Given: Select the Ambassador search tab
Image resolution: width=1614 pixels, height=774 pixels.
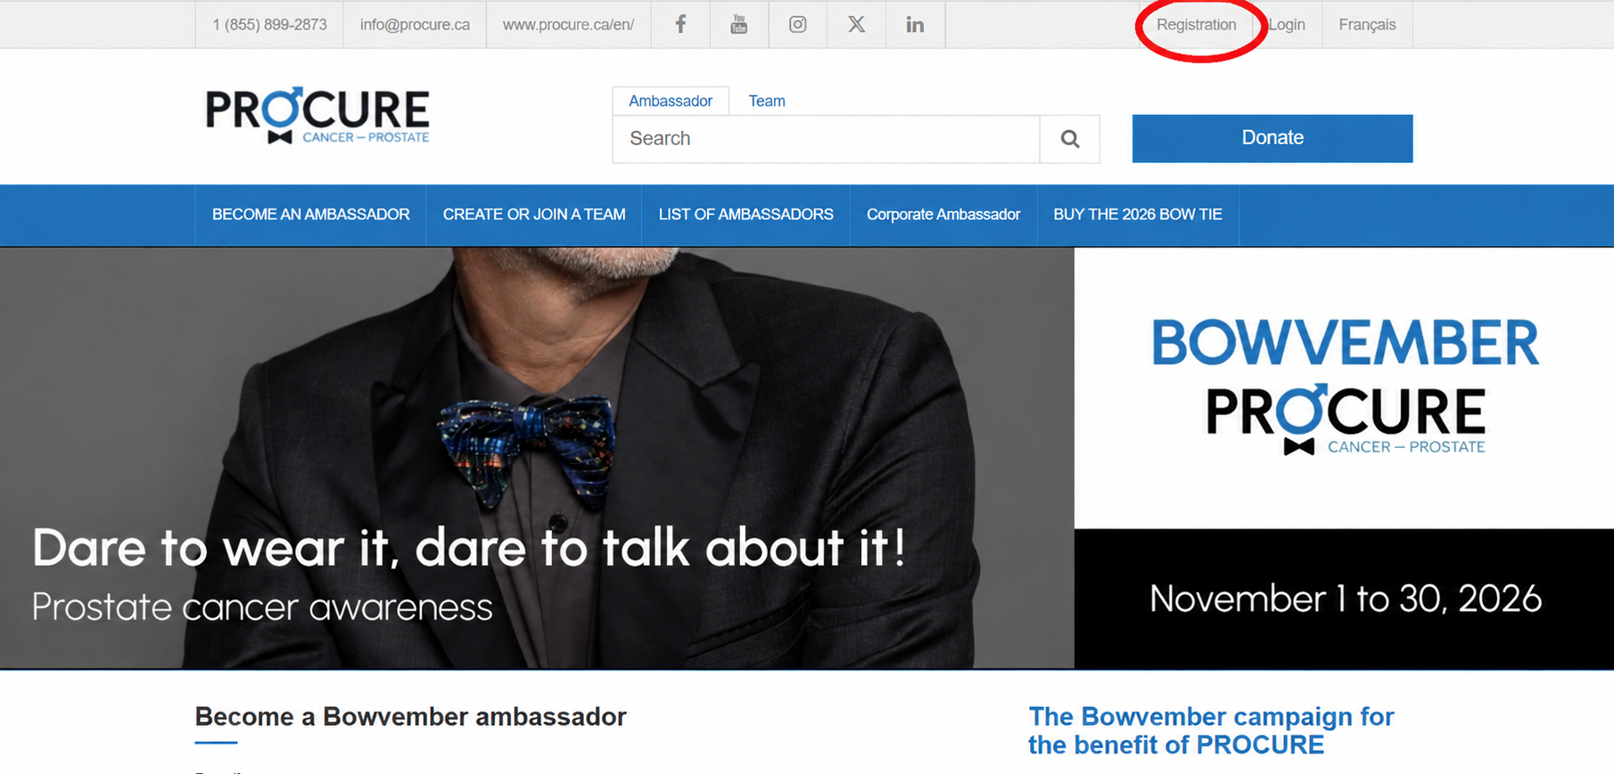Looking at the screenshot, I should tap(671, 101).
